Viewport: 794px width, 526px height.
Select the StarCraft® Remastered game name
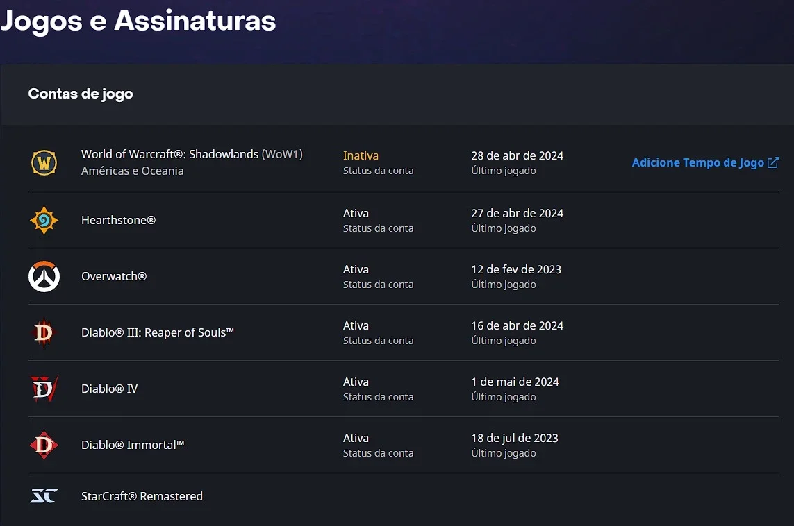tap(142, 496)
